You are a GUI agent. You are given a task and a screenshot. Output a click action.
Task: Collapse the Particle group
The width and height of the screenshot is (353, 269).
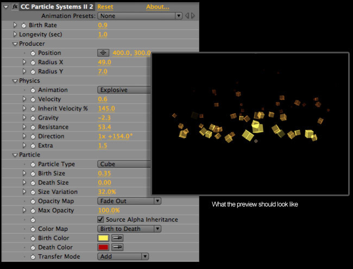point(15,155)
